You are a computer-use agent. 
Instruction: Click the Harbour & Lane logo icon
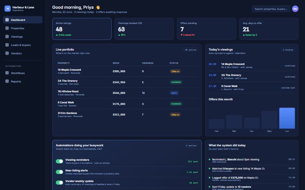[8, 8]
